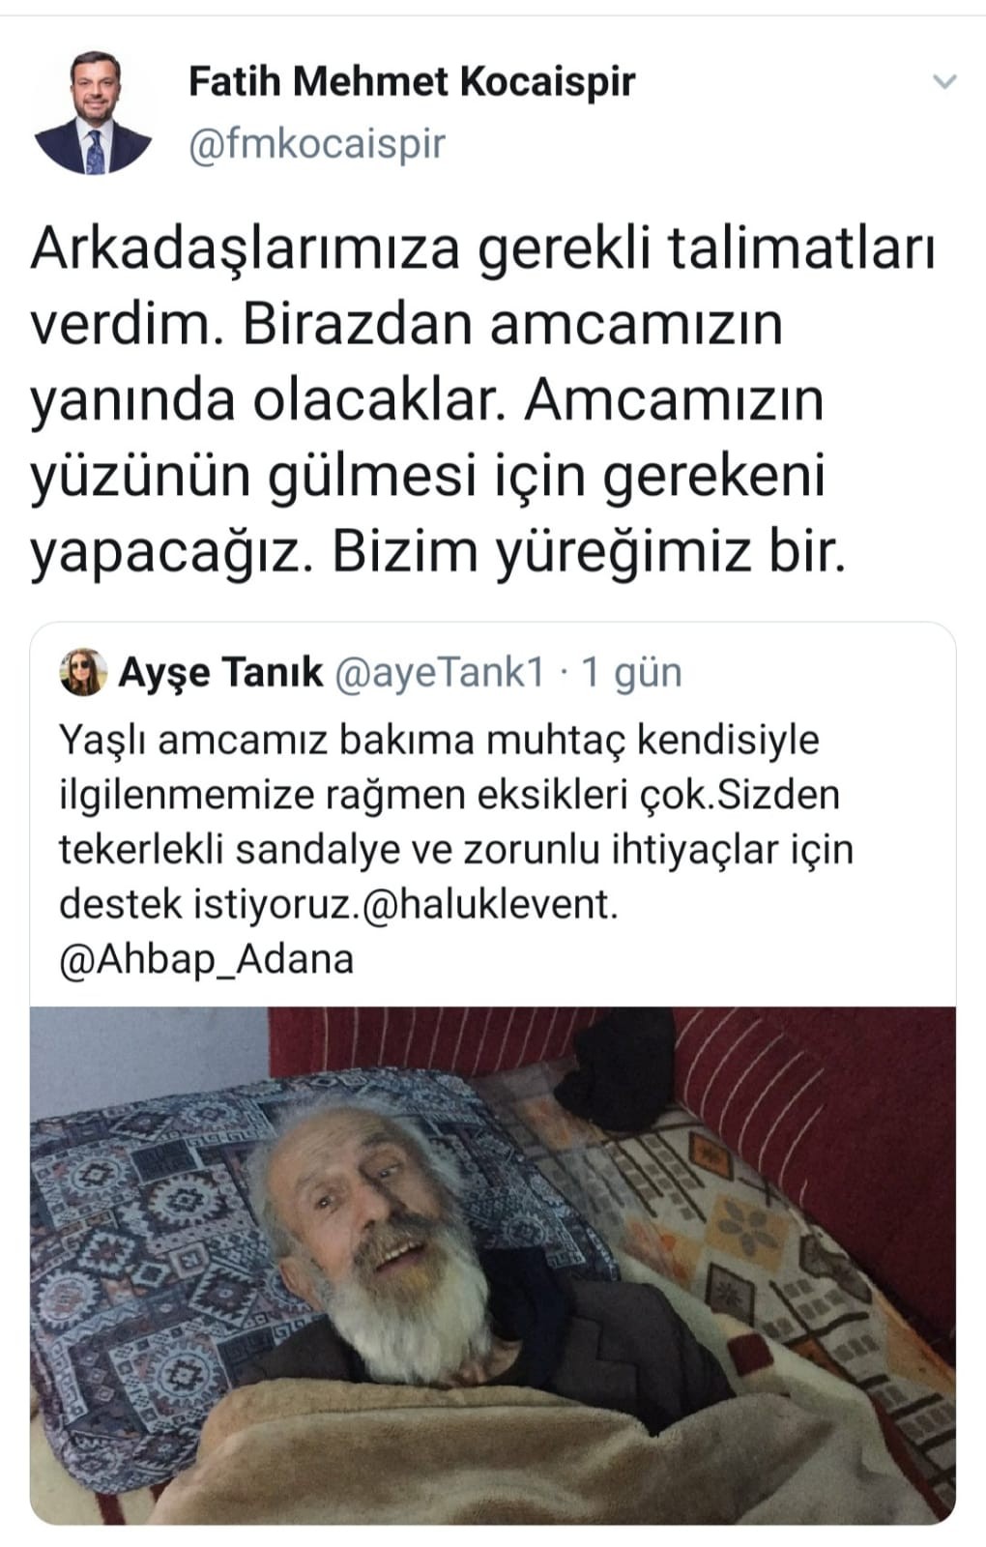Open the @fmkocaispir handle link
This screenshot has width=986, height=1547.
pyautogui.click(x=317, y=143)
